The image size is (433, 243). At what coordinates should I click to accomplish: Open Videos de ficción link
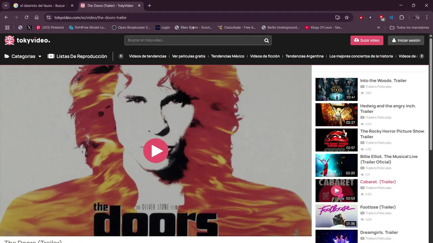click(265, 56)
